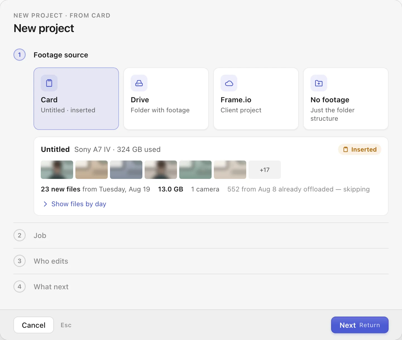Click the Inserted status badge

pyautogui.click(x=360, y=149)
